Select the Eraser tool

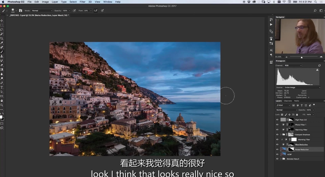coord(2,65)
